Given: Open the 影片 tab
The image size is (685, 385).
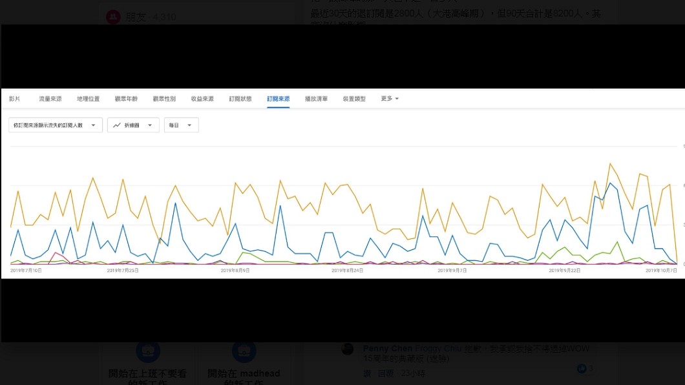Looking at the screenshot, I should (14, 99).
